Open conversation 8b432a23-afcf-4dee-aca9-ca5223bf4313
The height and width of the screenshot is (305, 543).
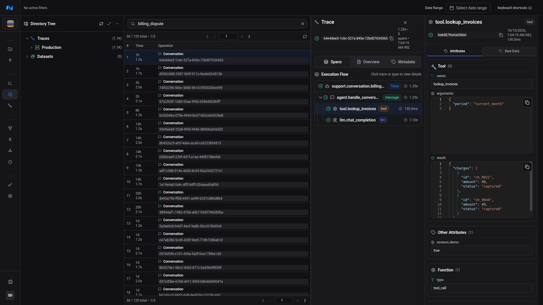(217, 140)
